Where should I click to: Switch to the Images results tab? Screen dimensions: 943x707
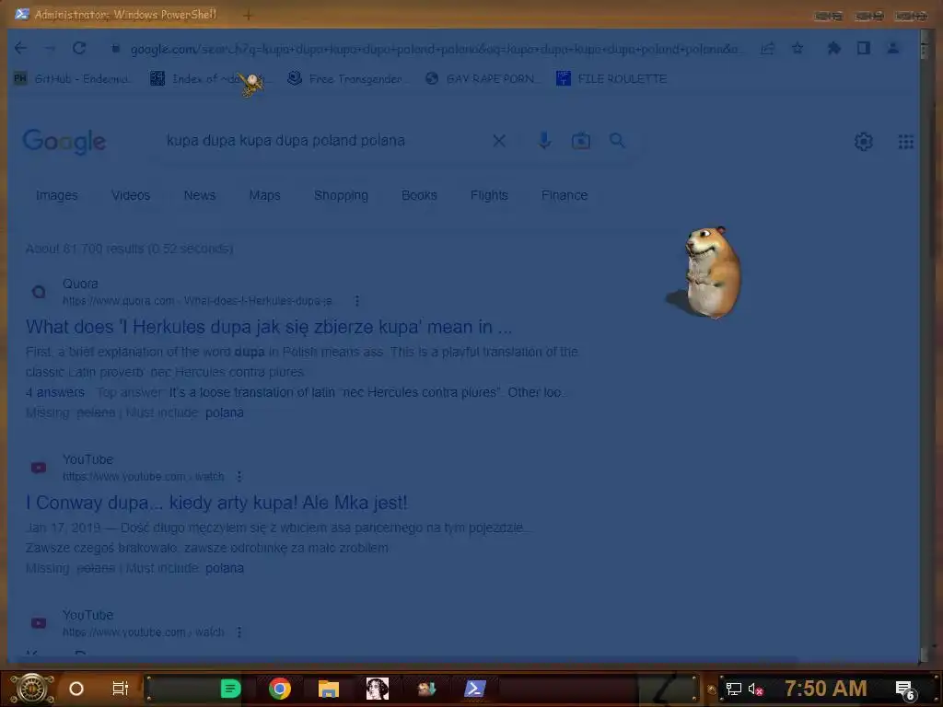tap(56, 195)
